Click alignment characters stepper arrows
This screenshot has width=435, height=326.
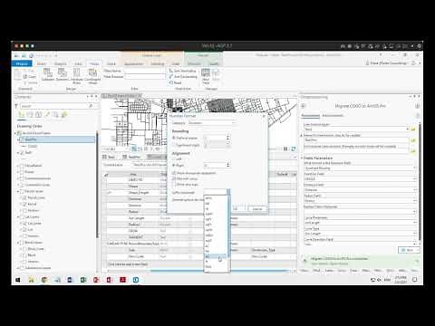coord(227,165)
